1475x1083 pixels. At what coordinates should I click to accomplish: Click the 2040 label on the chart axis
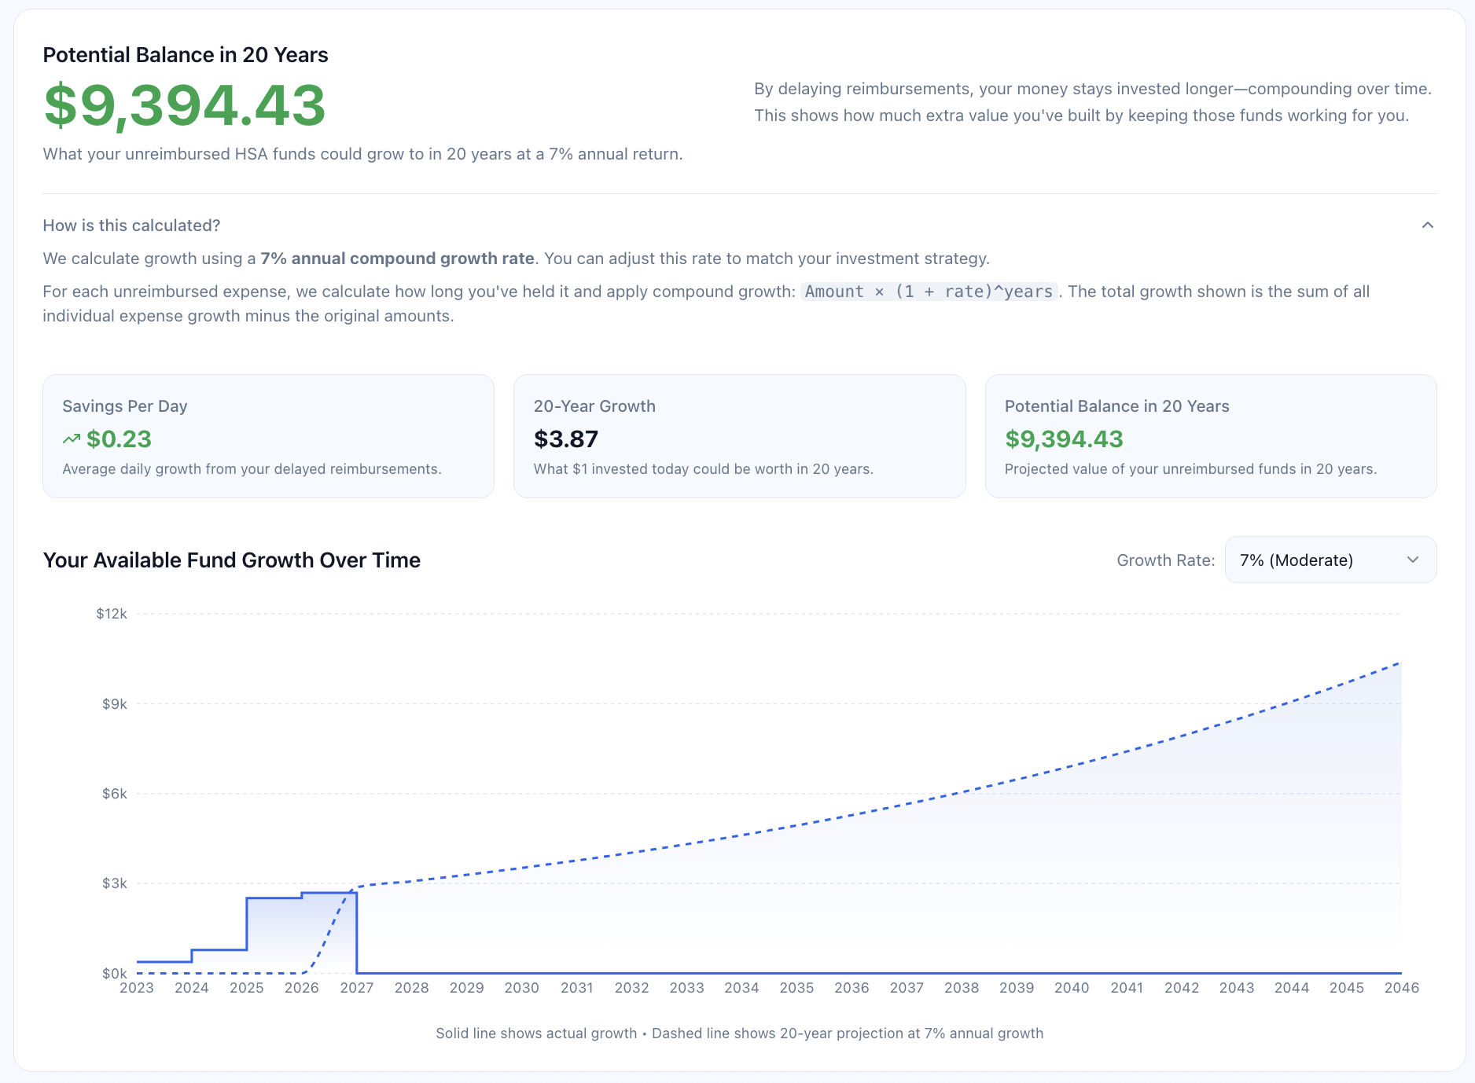click(1072, 988)
